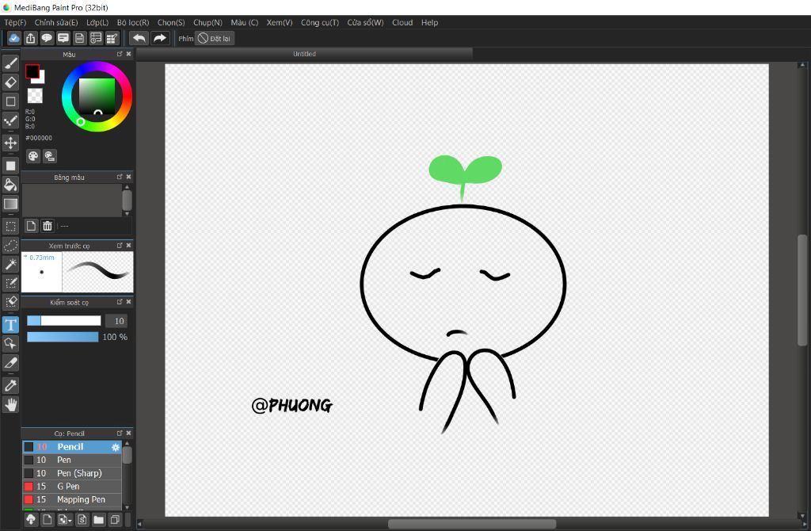Click the speech bubble comment icon
811x531 pixels.
[x=47, y=38]
